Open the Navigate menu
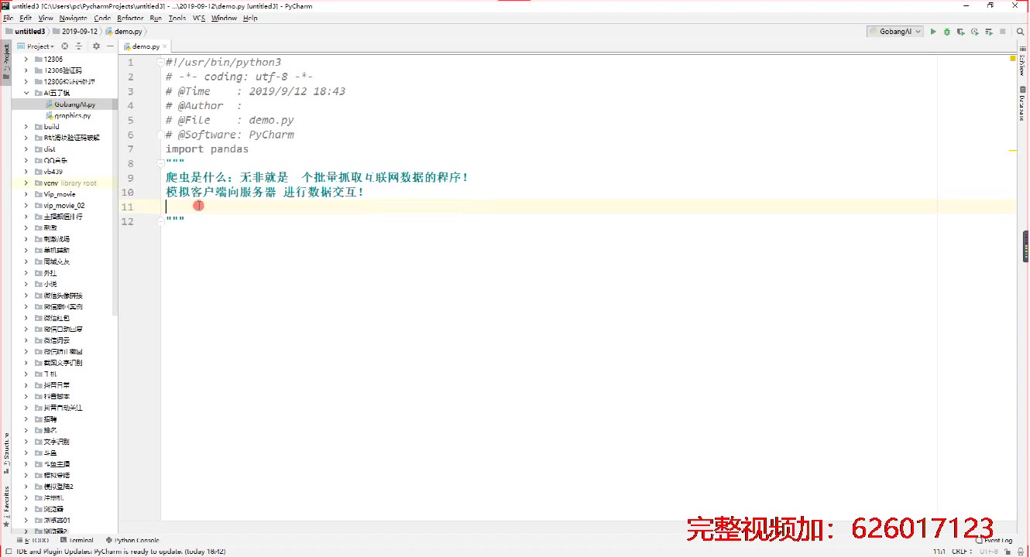The image size is (1030, 557). click(x=74, y=18)
